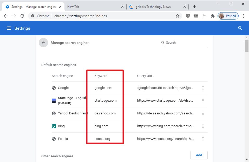Open the uBlock Origin extension icon
Viewport: 249px width, 162px height.
(x=188, y=16)
